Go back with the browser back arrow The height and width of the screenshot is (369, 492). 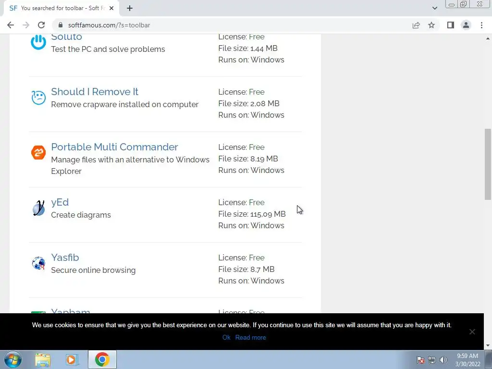(11, 25)
